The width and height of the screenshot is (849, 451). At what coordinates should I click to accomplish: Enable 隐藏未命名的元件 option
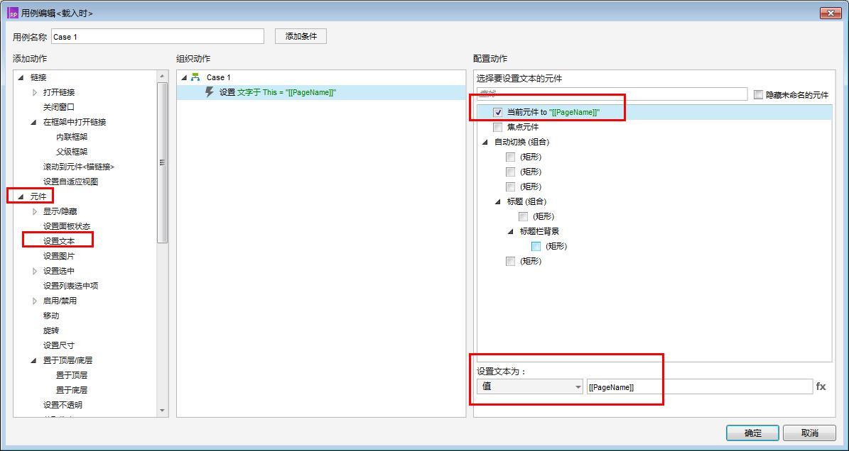pos(759,94)
